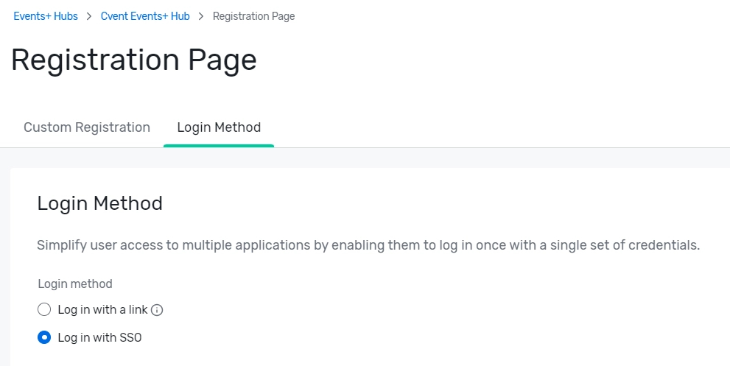Click the Simplify user access description text

[x=368, y=245]
